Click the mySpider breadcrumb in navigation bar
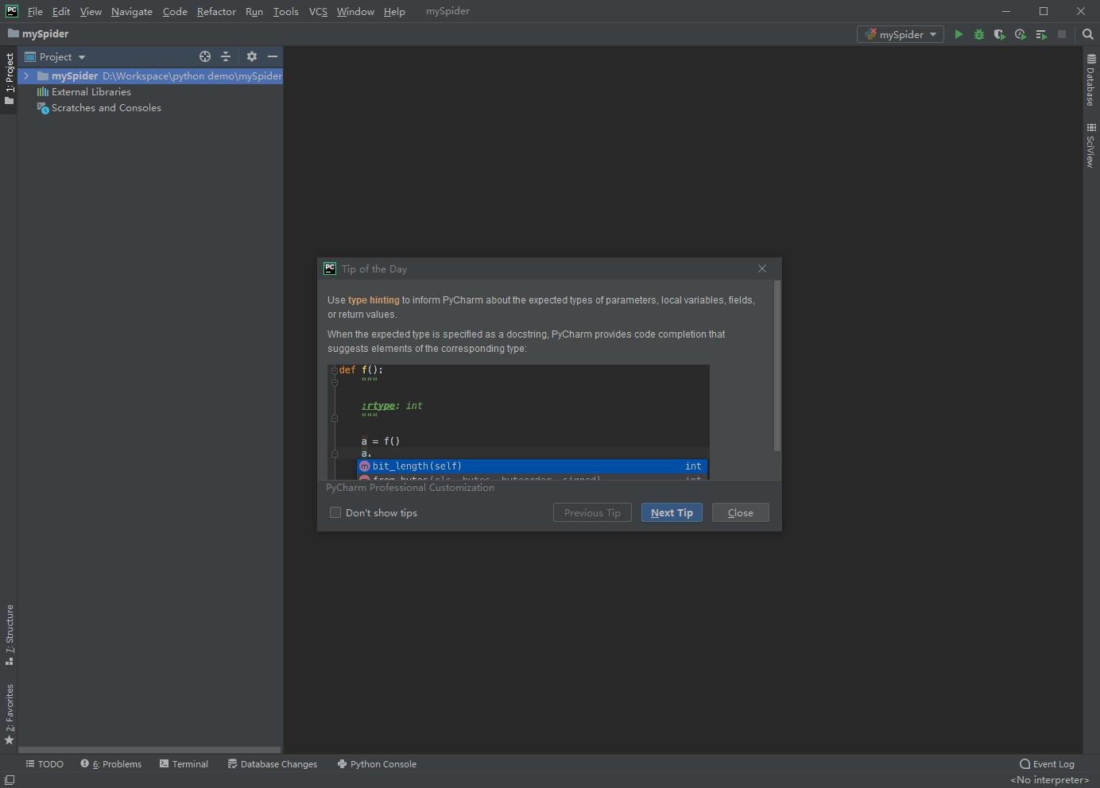The image size is (1100, 788). (38, 34)
